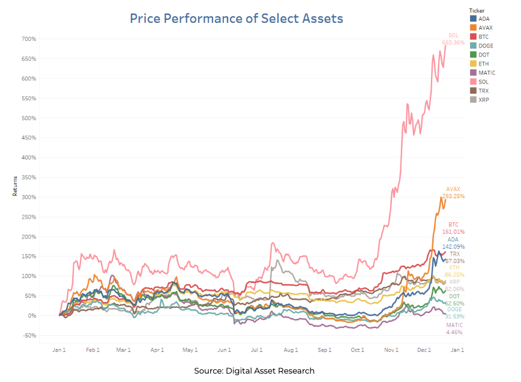
Task: Click the Digital Asset Research source text
Action: pos(254,371)
